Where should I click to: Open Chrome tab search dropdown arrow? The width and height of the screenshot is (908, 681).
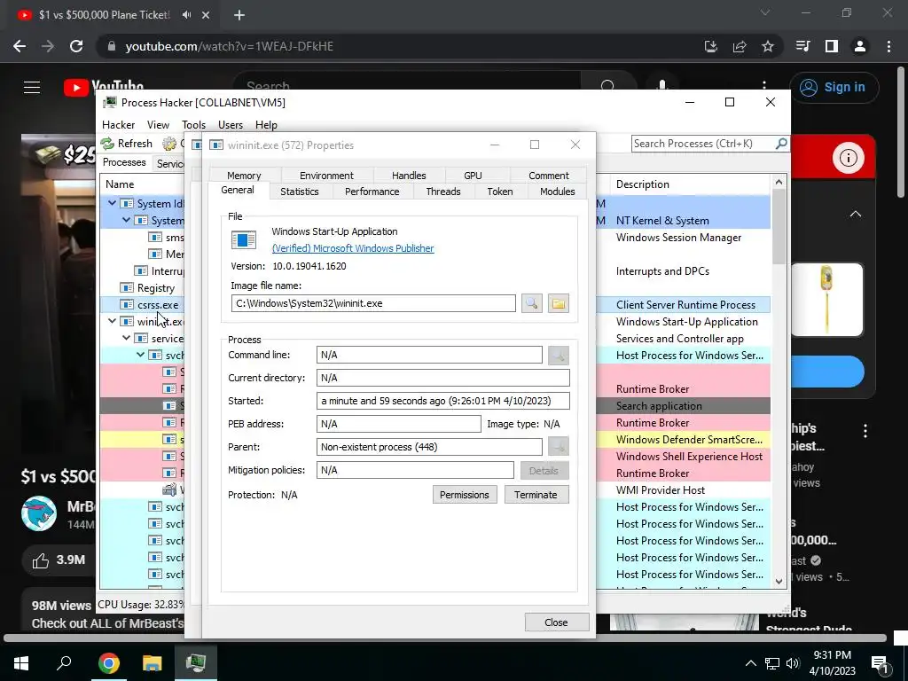pos(765,12)
